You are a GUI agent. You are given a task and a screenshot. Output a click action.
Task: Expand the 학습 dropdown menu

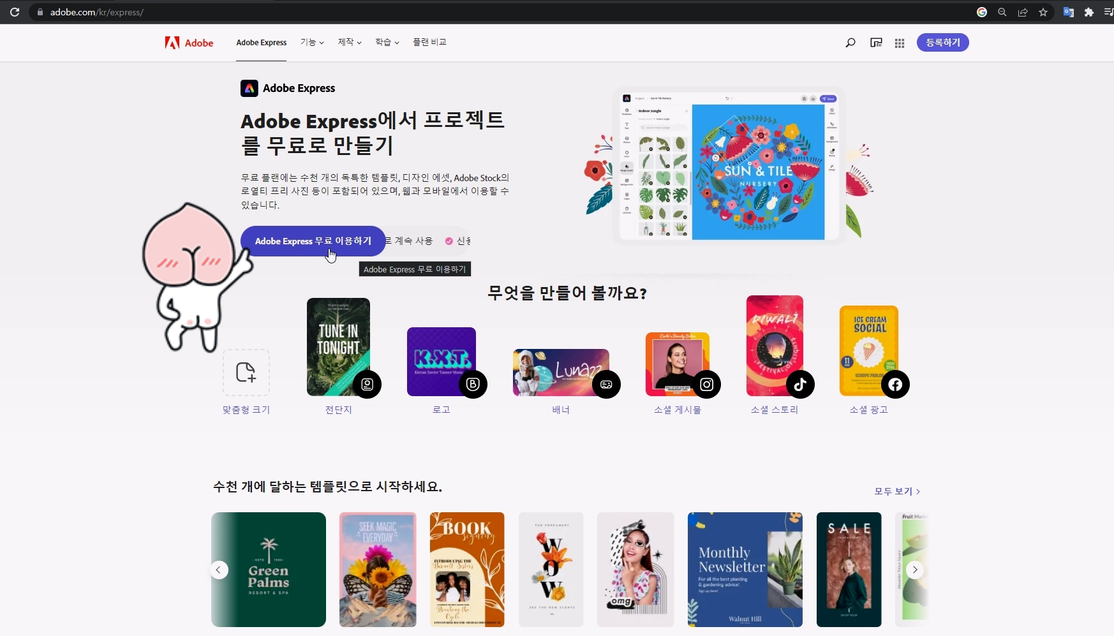[387, 42]
